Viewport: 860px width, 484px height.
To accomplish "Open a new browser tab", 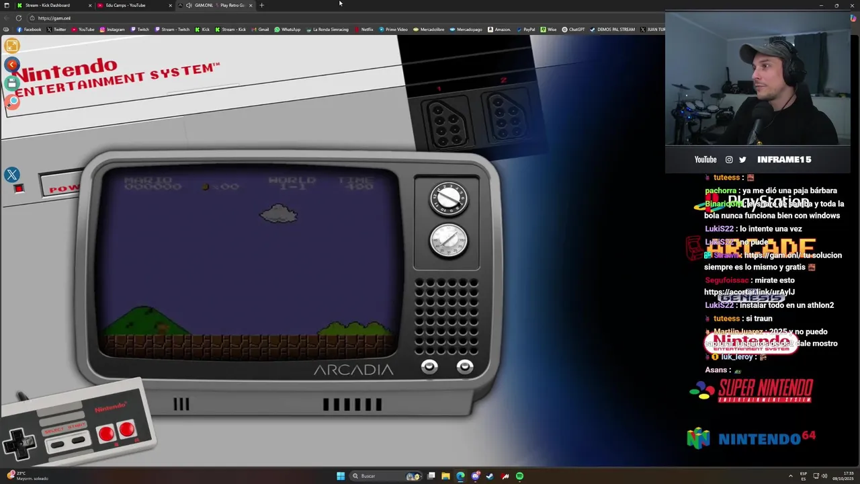I will pos(262,5).
